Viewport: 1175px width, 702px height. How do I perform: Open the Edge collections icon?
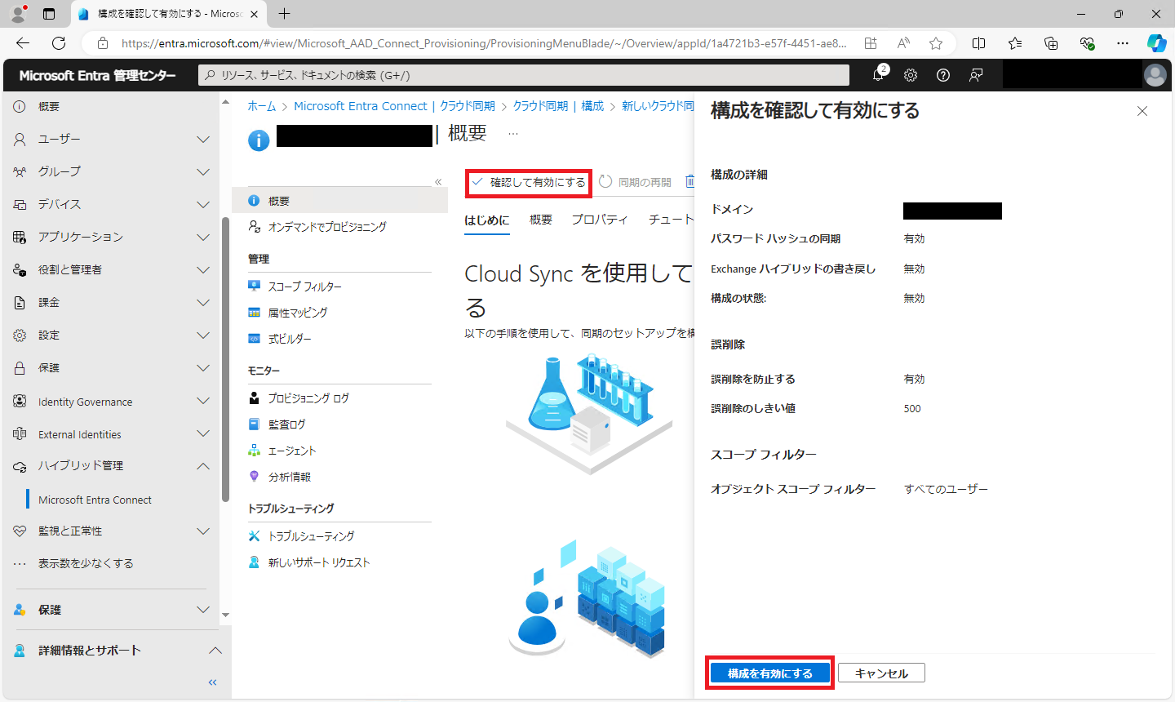[1051, 43]
